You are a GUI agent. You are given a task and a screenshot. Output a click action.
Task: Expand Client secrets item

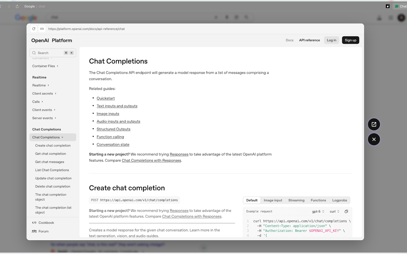click(44, 94)
